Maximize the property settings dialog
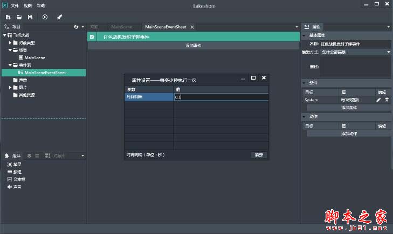Screen dimensions: 393x234 click(x=253, y=78)
